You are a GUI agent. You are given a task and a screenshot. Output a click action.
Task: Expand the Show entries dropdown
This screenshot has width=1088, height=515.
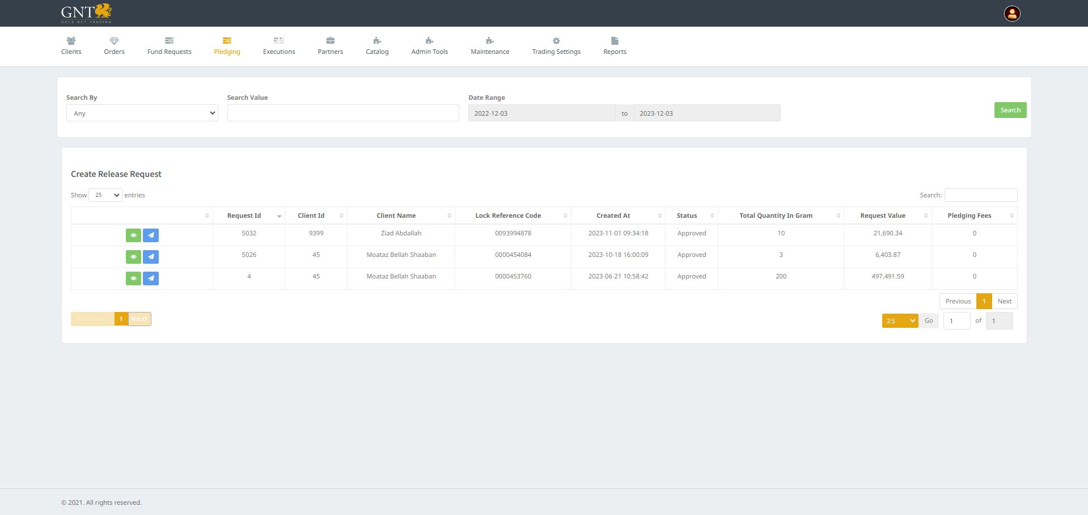(x=105, y=195)
